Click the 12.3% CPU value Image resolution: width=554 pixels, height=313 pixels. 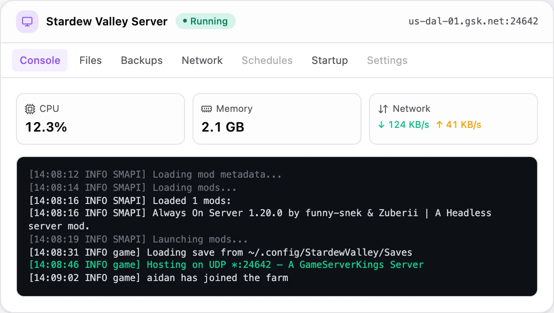(46, 127)
